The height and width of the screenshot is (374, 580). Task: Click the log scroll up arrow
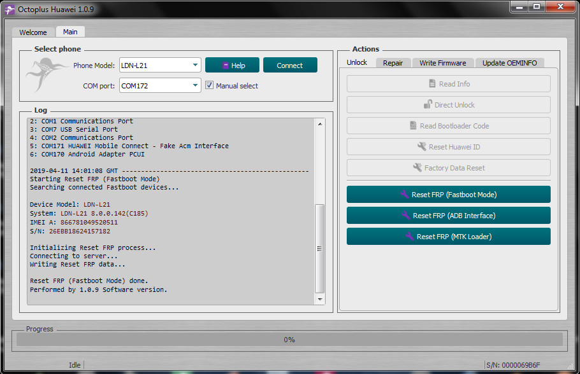tap(319, 123)
